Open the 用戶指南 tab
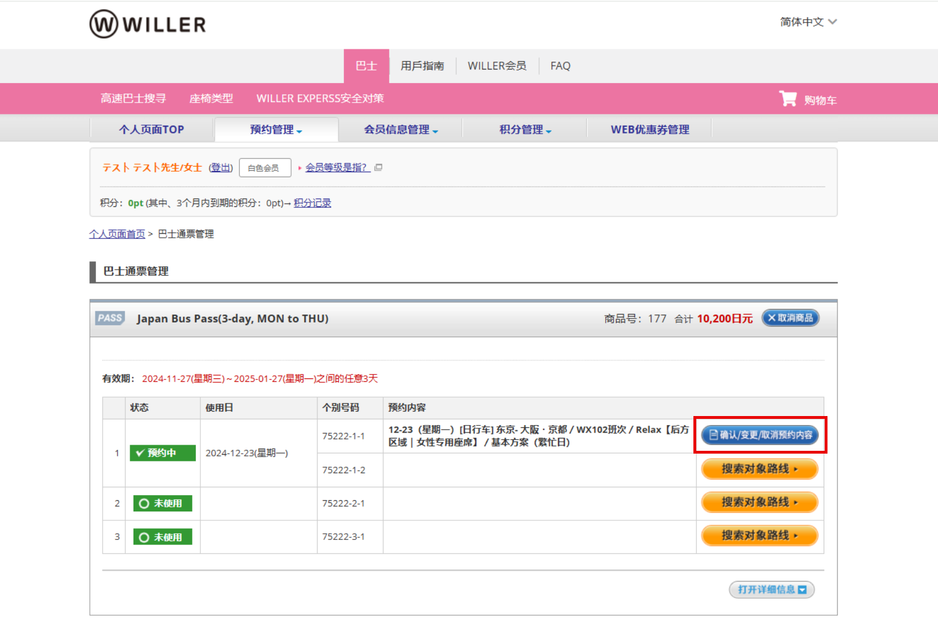This screenshot has width=938, height=628. point(422,66)
